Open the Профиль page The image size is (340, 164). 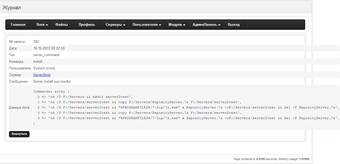coord(87,25)
